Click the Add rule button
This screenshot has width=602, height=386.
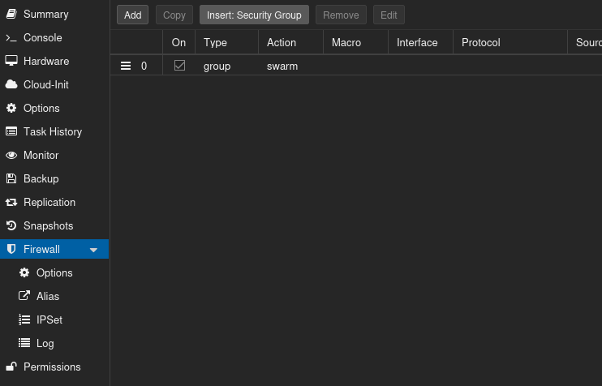pyautogui.click(x=132, y=15)
